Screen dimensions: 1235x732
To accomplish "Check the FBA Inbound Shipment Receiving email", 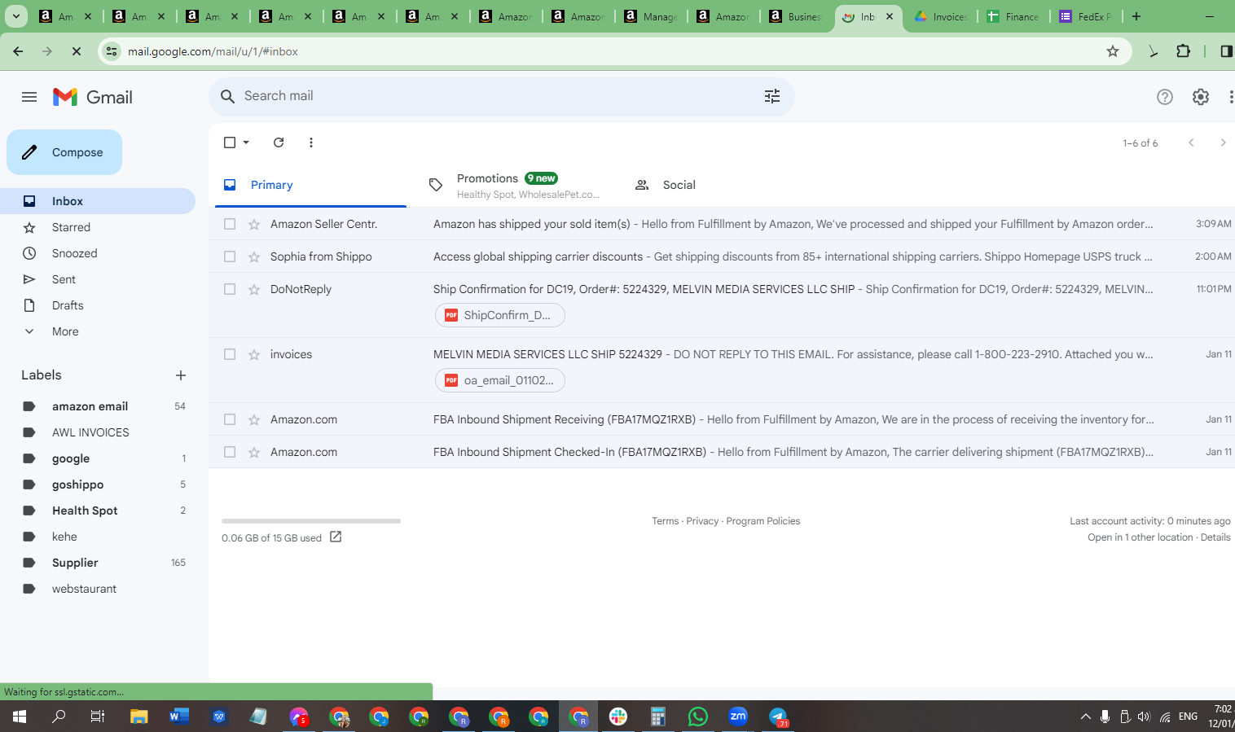I will 230,419.
